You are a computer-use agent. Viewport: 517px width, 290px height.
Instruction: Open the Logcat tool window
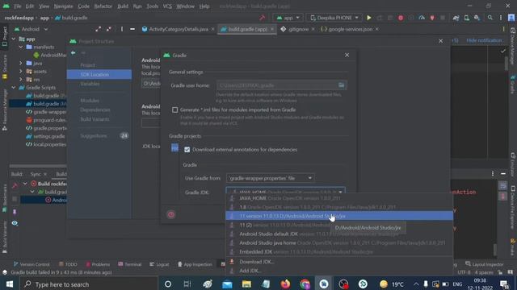tap(159, 264)
